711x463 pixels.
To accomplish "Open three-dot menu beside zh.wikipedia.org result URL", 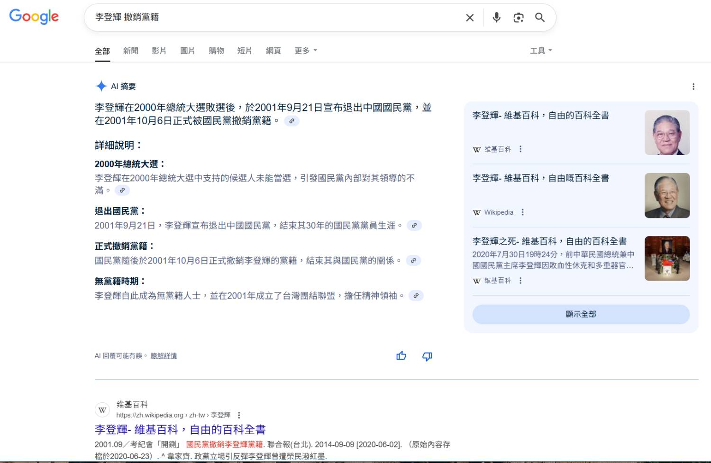I will click(239, 415).
